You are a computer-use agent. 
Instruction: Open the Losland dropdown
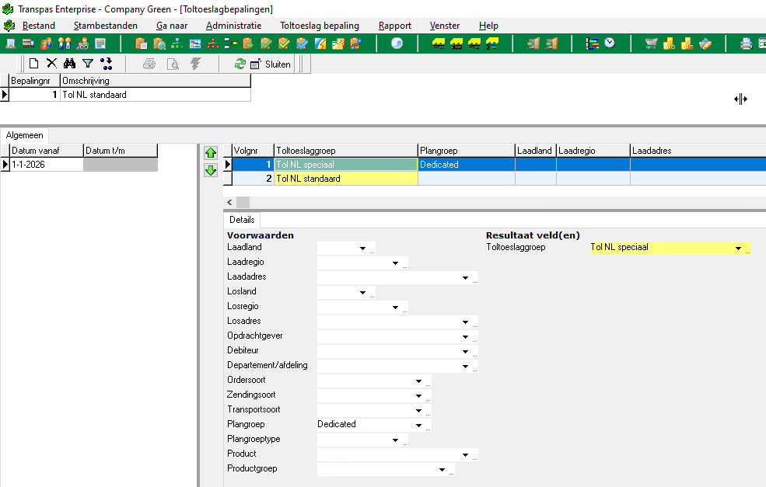point(362,292)
